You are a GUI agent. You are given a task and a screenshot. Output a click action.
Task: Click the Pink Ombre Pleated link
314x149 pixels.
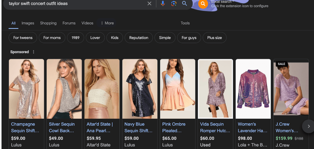[x=174, y=127]
